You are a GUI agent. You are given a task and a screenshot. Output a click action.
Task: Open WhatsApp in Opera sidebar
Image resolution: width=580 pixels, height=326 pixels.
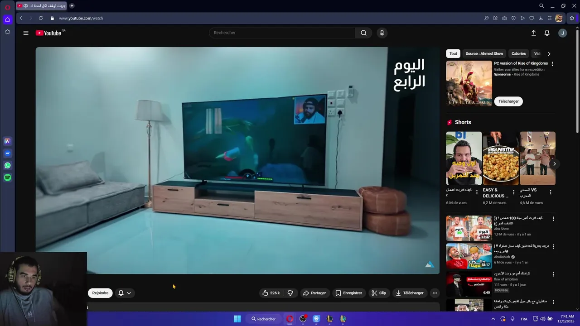[7, 166]
